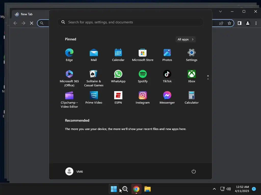This screenshot has height=195, width=261.
Task: Open Chrome three-dot menu
Action: click(x=256, y=23)
